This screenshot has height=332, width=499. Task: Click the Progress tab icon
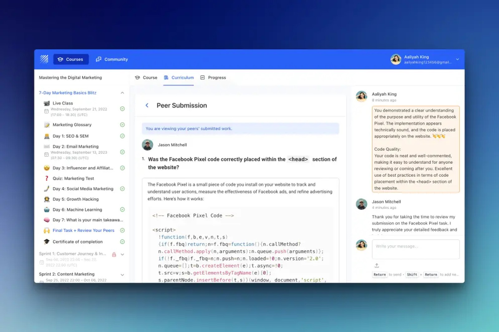pos(202,78)
